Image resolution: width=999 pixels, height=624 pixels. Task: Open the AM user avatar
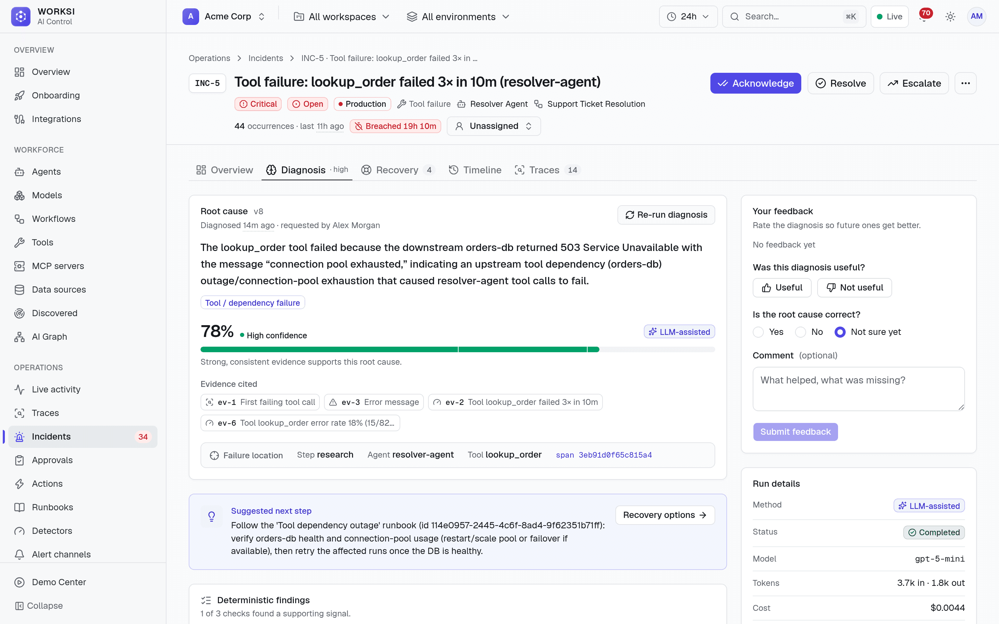tap(976, 17)
